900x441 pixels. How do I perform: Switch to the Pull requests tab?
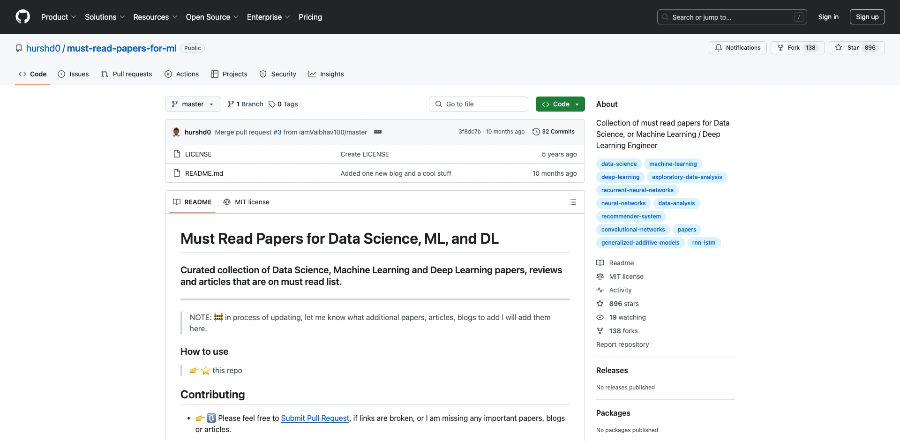pyautogui.click(x=127, y=74)
